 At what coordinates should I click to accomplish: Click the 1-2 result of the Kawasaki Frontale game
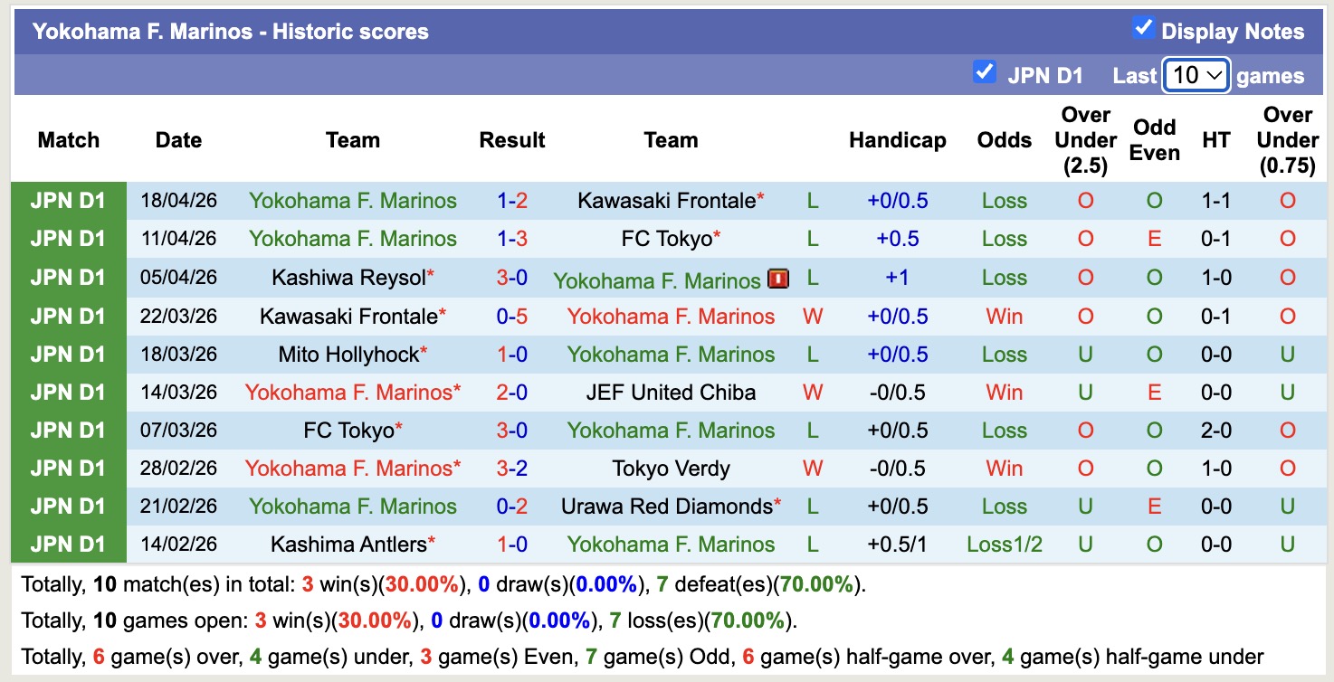(512, 201)
